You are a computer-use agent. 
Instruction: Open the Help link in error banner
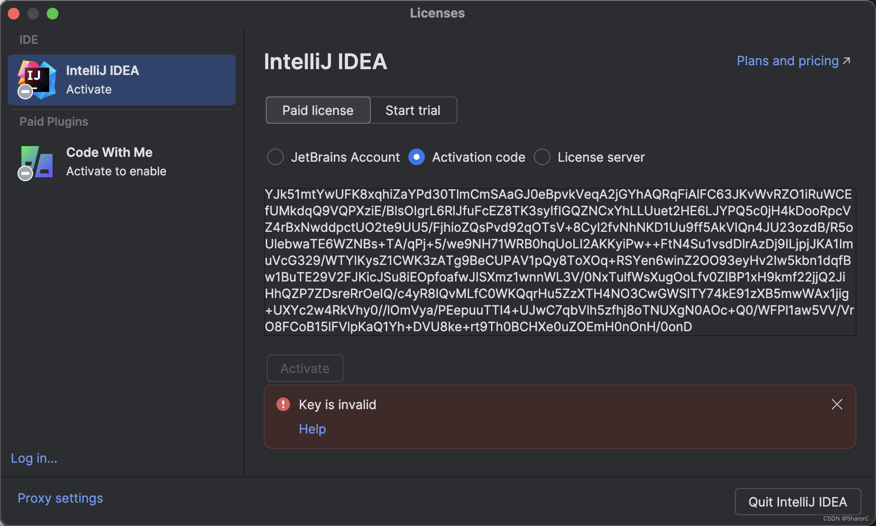pos(312,429)
